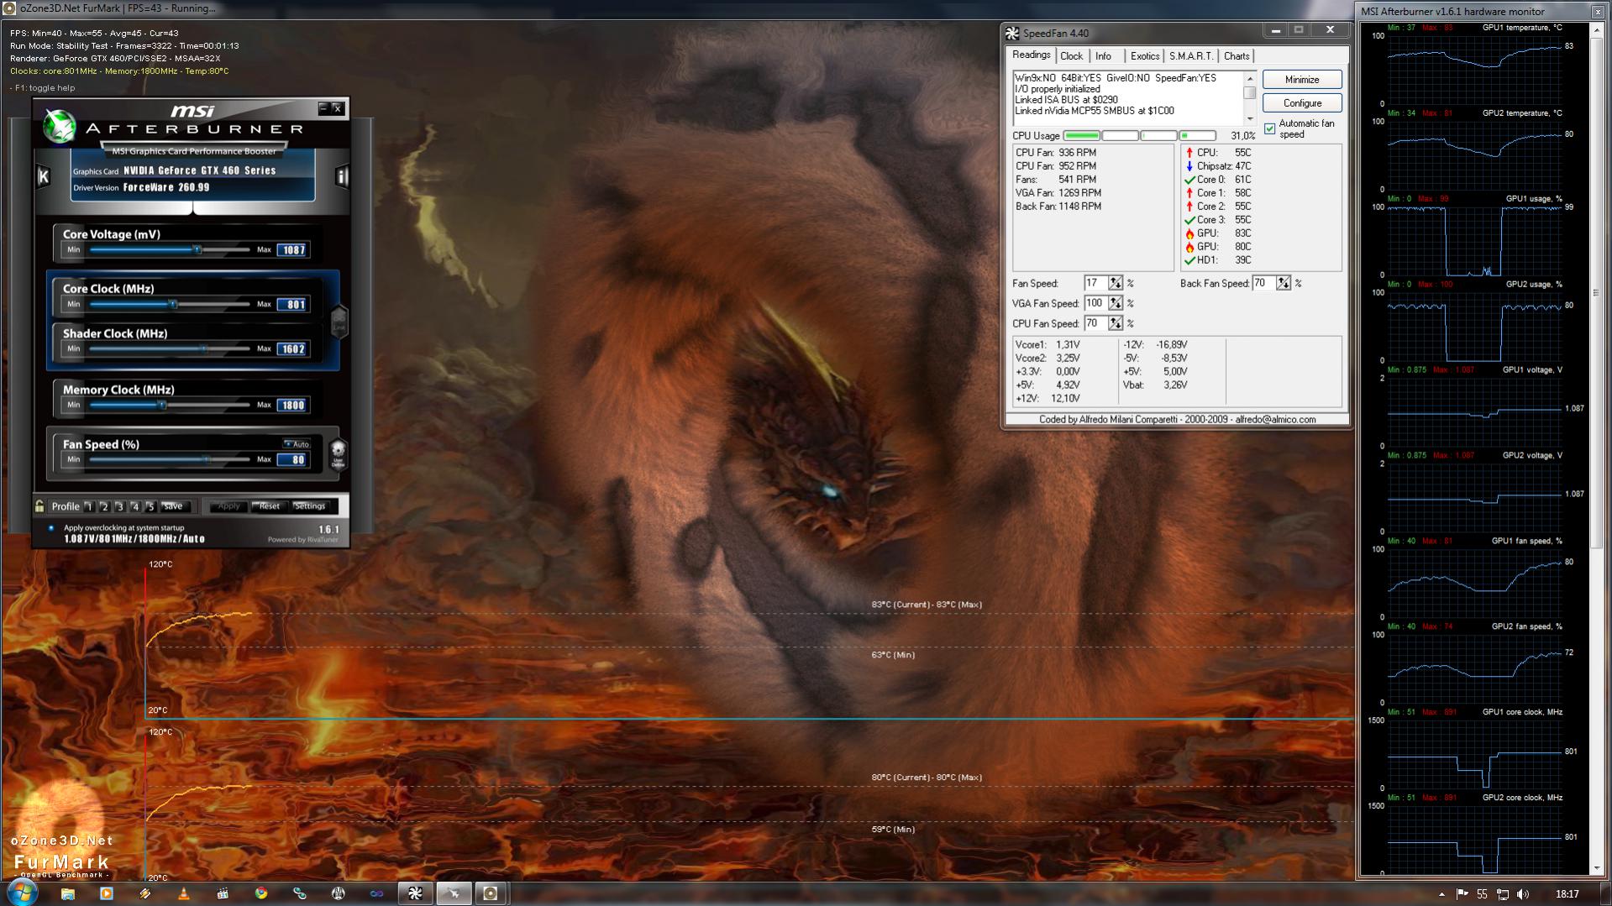Click the VGA Fan Speed spinner arrows
This screenshot has height=906, width=1612.
click(1115, 304)
